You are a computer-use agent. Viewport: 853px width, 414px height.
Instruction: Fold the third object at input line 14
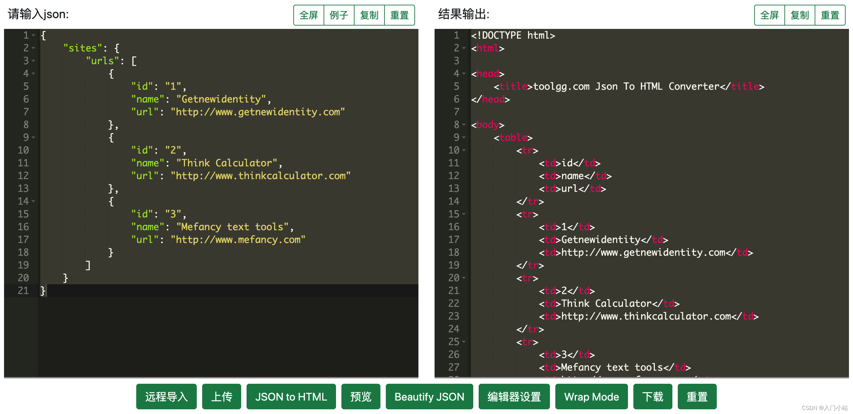pyautogui.click(x=33, y=201)
